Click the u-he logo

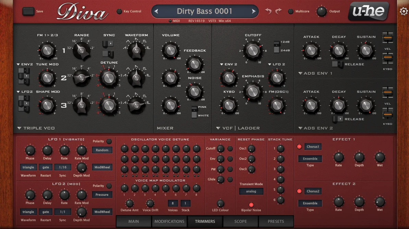click(x=368, y=11)
